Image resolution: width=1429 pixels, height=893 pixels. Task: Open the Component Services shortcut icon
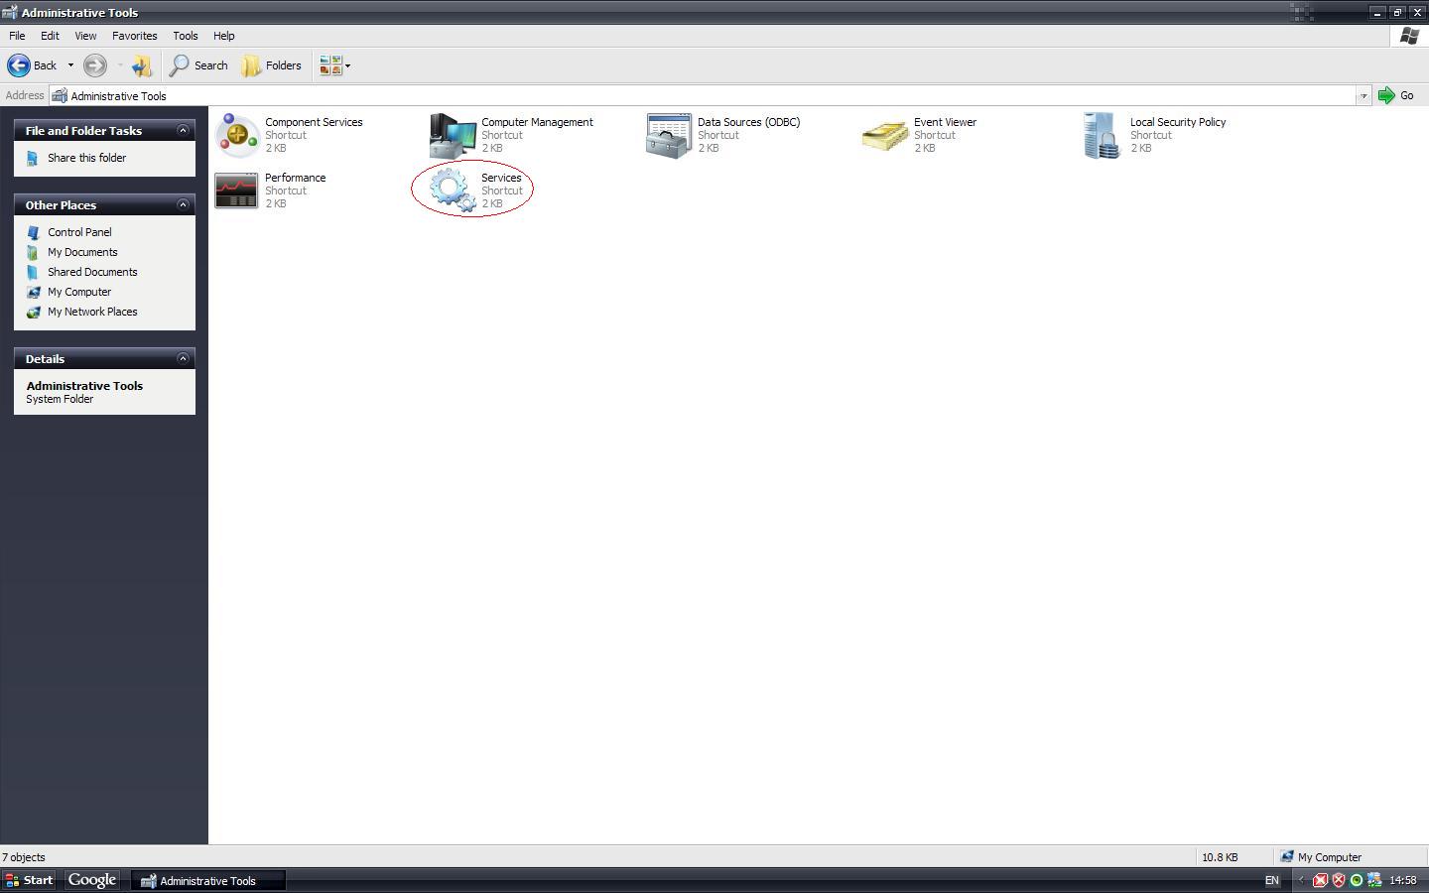pos(237,135)
